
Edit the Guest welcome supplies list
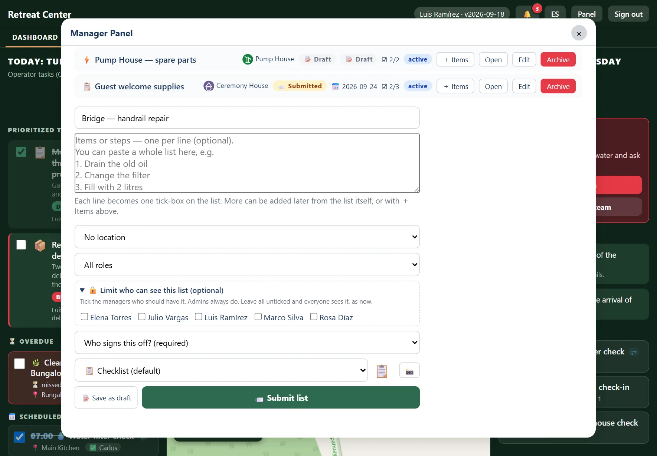point(524,86)
